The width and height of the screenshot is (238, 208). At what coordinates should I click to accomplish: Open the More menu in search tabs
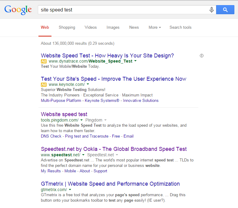155,28
